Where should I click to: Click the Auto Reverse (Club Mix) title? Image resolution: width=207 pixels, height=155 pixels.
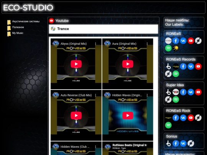pos(76,95)
